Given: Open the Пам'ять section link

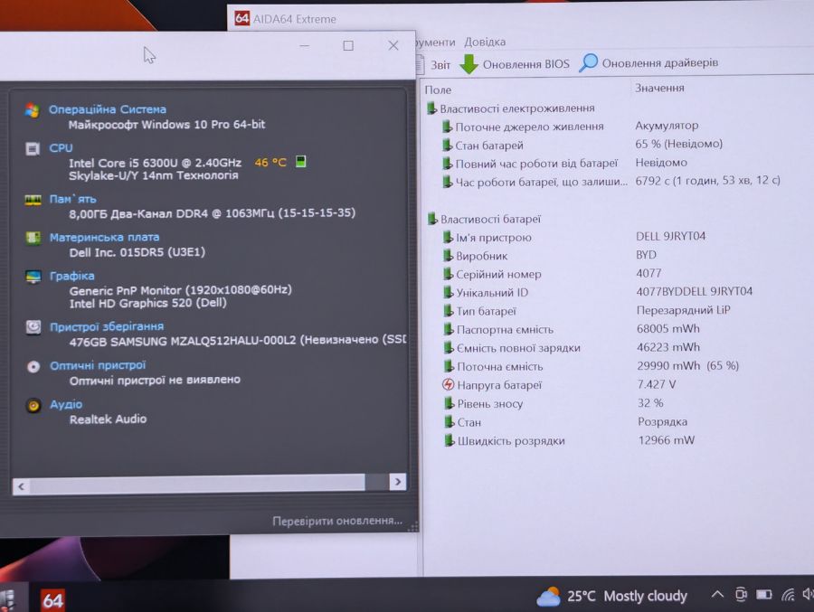Looking at the screenshot, I should [72, 199].
